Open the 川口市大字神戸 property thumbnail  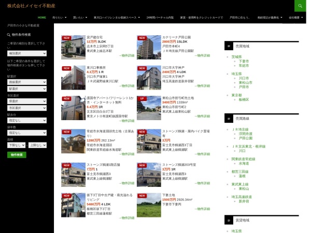click(x=149, y=78)
